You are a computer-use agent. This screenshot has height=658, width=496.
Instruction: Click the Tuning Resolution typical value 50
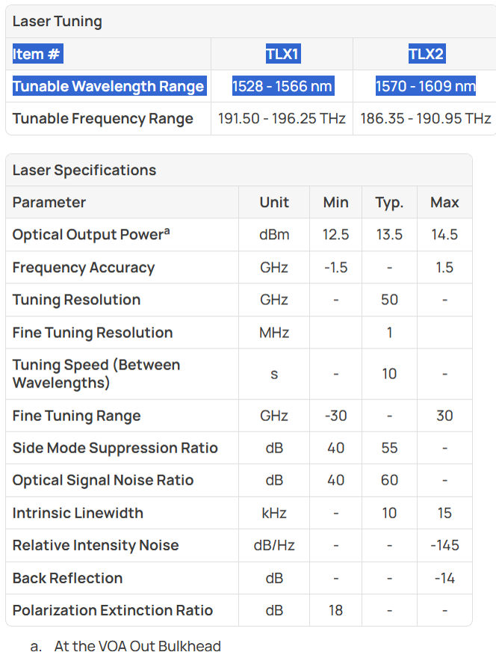(x=389, y=300)
